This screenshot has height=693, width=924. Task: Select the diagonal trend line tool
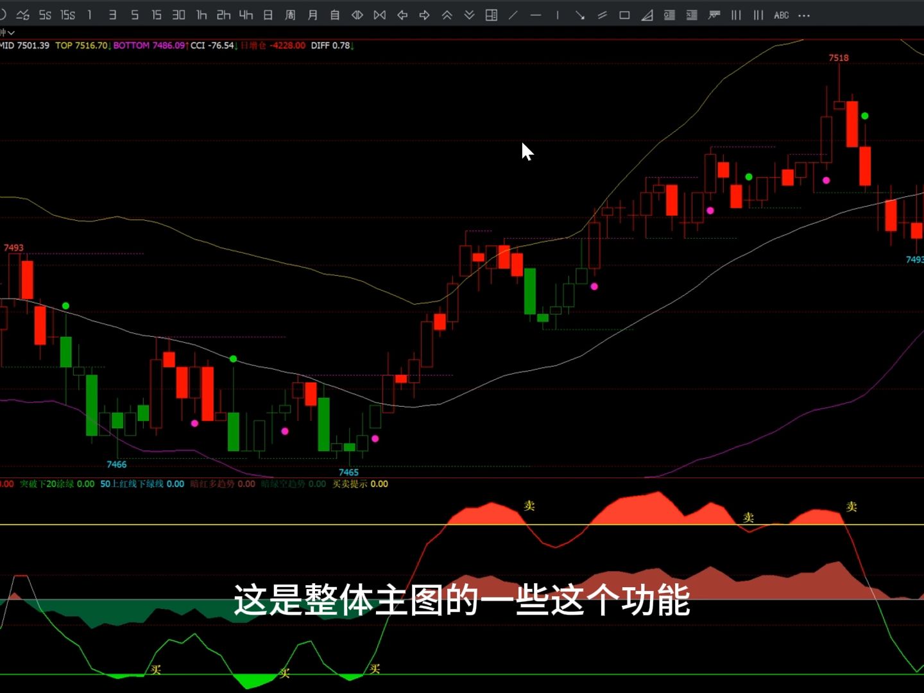pos(513,15)
